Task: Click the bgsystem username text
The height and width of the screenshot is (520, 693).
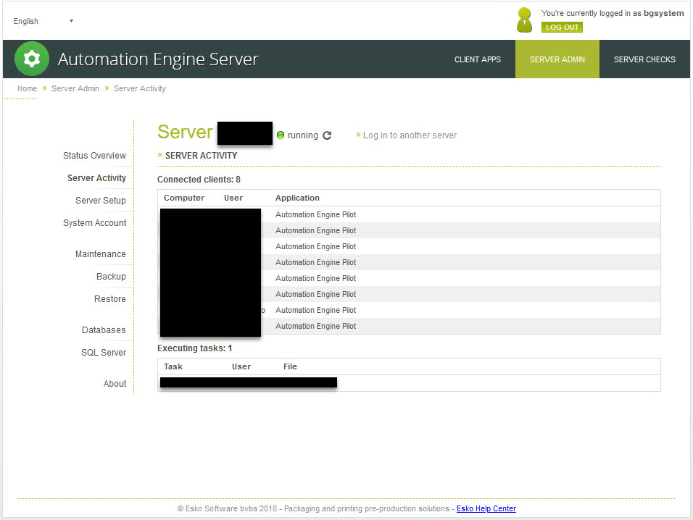Action: [663, 13]
